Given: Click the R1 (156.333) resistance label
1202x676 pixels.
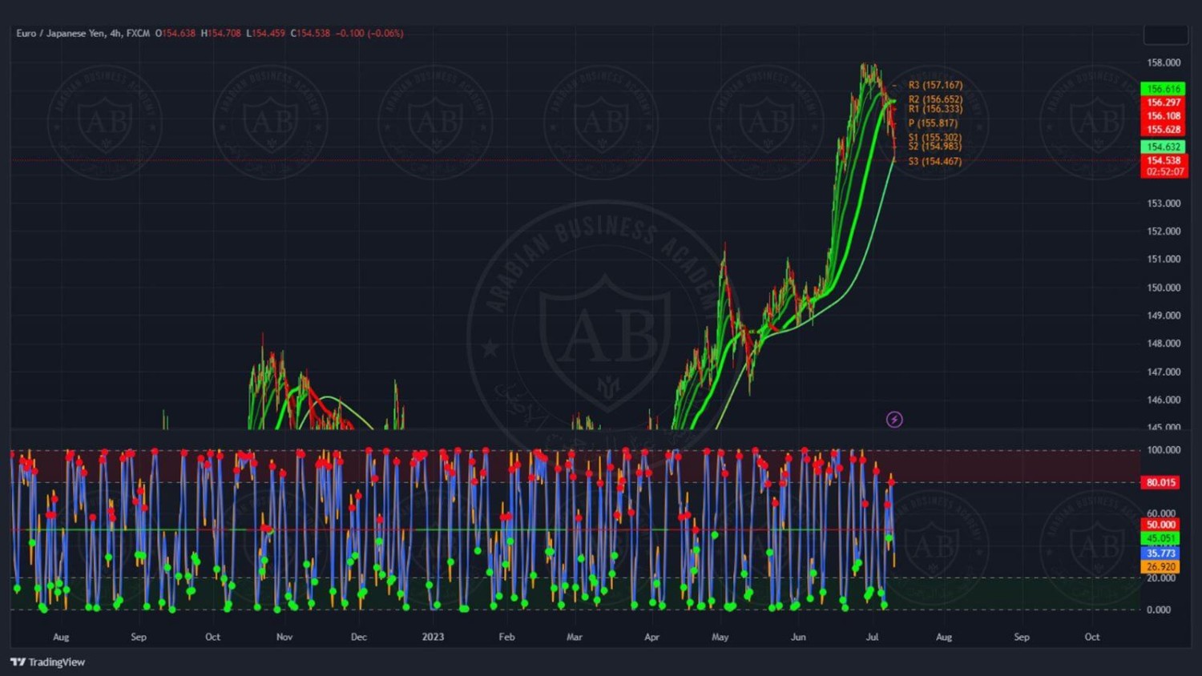Looking at the screenshot, I should tap(935, 110).
